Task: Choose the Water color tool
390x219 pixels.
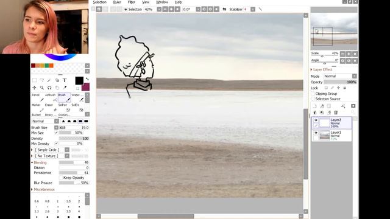Action: click(x=77, y=97)
